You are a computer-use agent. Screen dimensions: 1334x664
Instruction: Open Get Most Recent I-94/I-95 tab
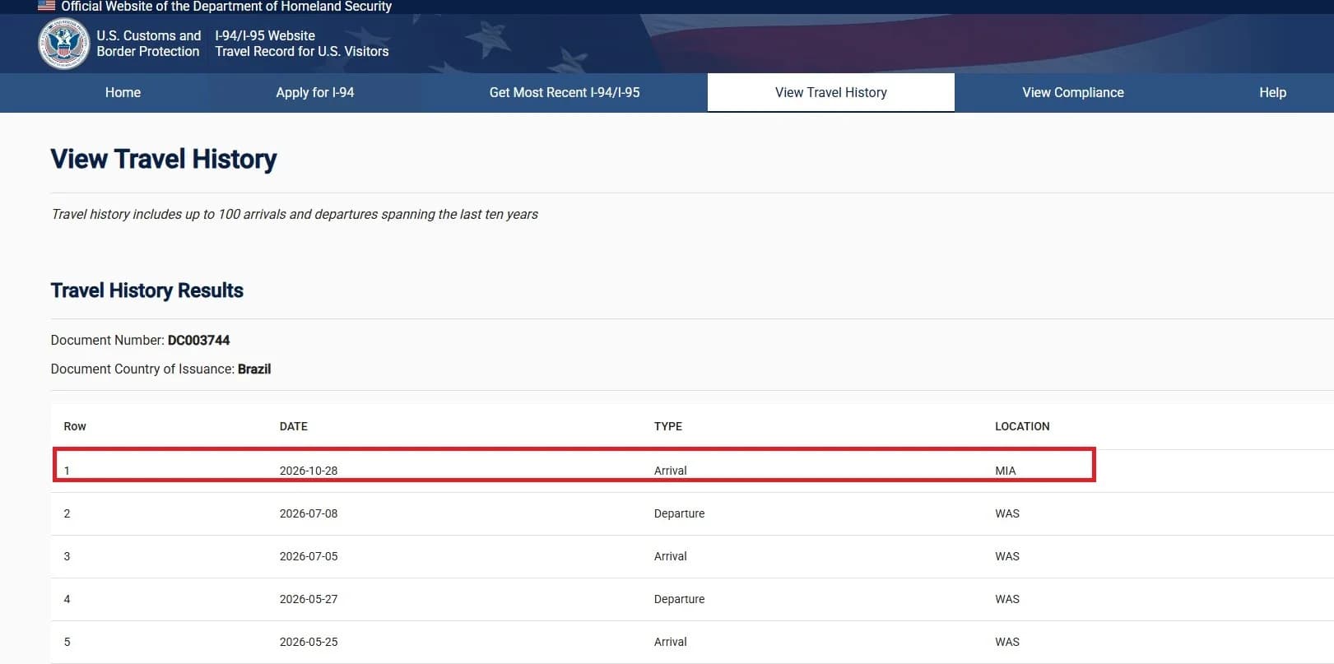(565, 92)
